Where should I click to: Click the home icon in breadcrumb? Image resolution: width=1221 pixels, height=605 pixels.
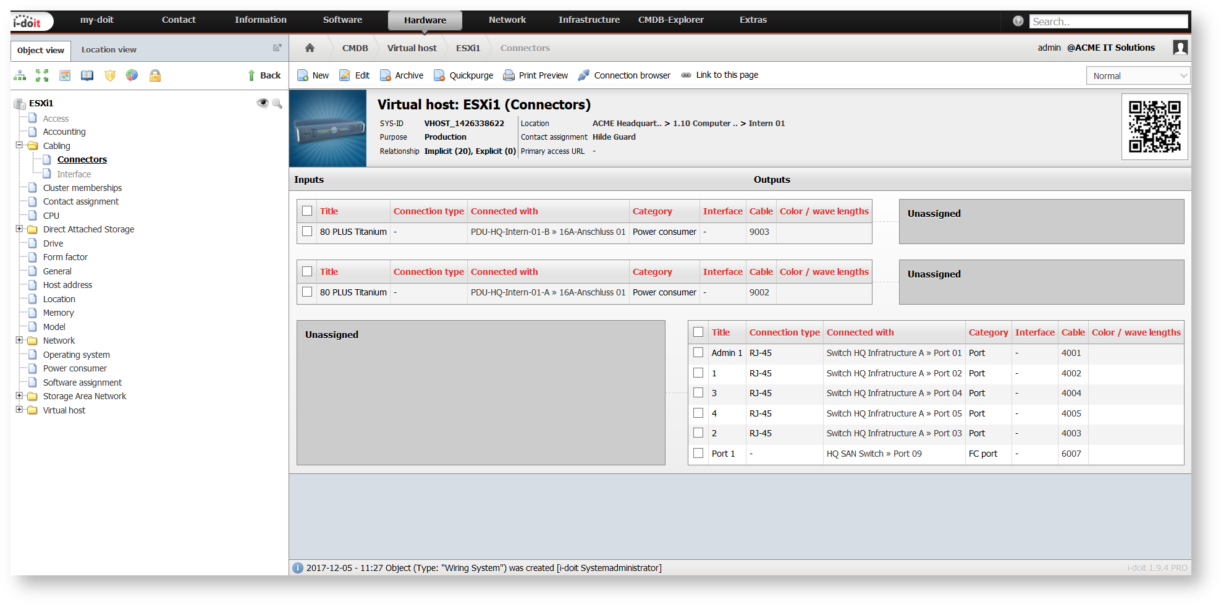(310, 48)
